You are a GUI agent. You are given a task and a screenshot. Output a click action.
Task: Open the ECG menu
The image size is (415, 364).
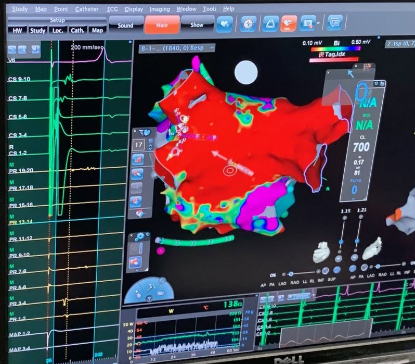tap(112, 9)
